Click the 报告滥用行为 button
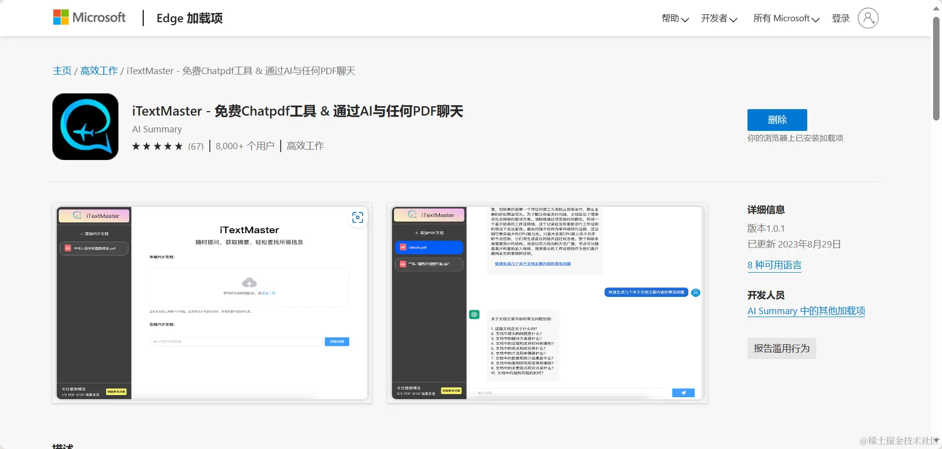 [x=782, y=348]
